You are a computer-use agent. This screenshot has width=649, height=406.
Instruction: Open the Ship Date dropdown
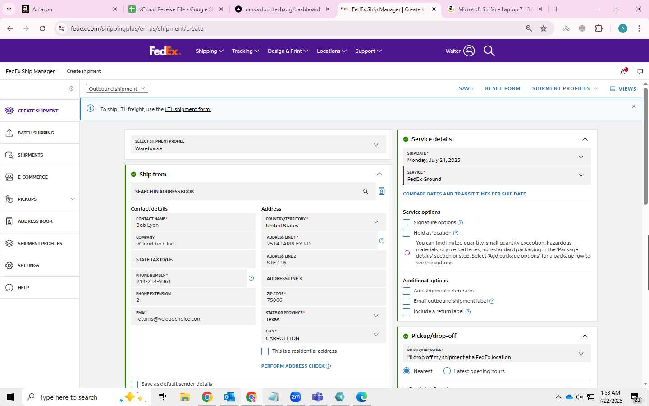(497, 157)
